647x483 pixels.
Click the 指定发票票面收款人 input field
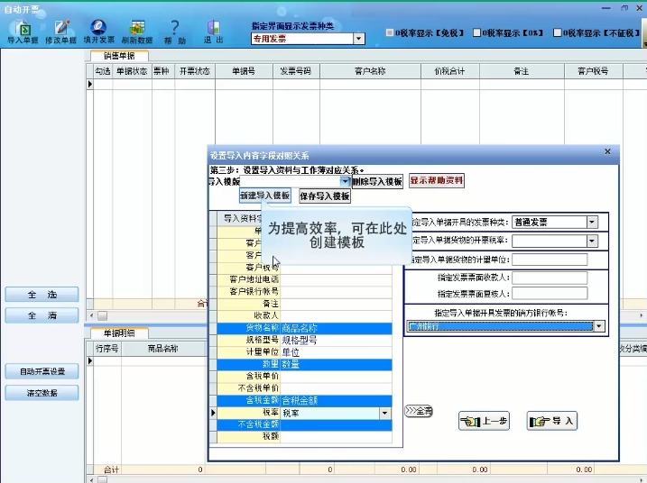point(549,278)
